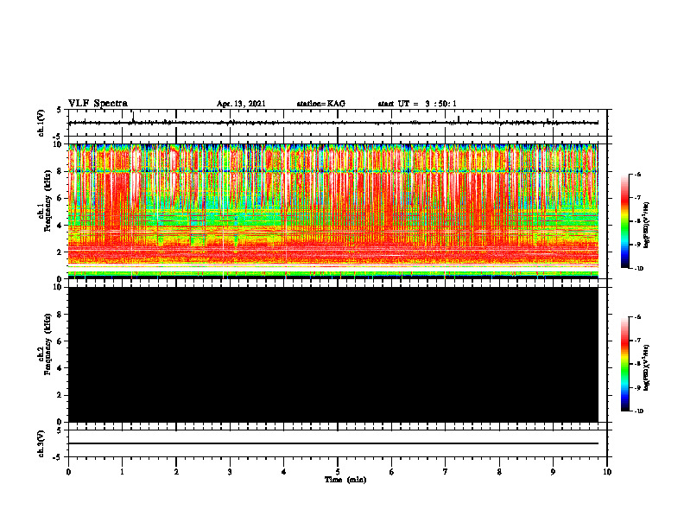Click time axis tick label "5"

[338, 472]
